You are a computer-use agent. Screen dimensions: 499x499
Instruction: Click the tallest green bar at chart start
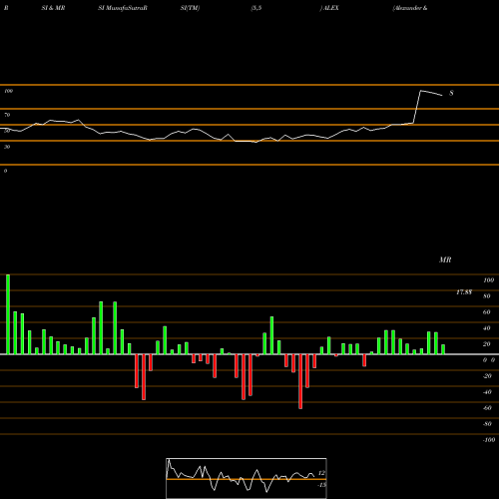tap(8, 314)
